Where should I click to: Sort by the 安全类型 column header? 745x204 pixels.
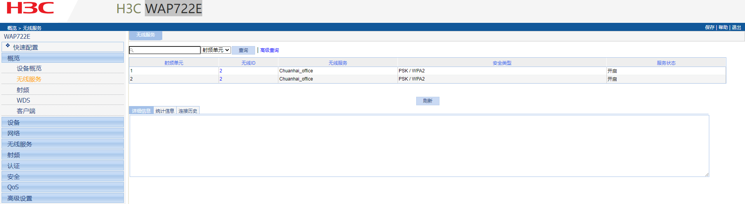point(502,63)
